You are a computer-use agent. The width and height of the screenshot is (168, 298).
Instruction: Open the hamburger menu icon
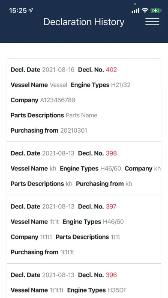pyautogui.click(x=152, y=22)
